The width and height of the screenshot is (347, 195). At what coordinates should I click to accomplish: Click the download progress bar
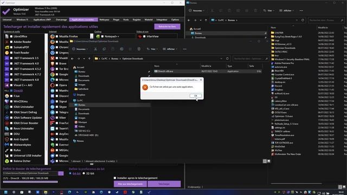[x=30, y=182]
